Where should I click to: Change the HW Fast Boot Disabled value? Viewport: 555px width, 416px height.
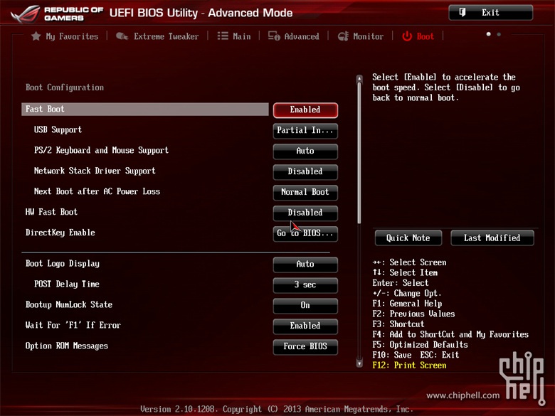tap(305, 213)
